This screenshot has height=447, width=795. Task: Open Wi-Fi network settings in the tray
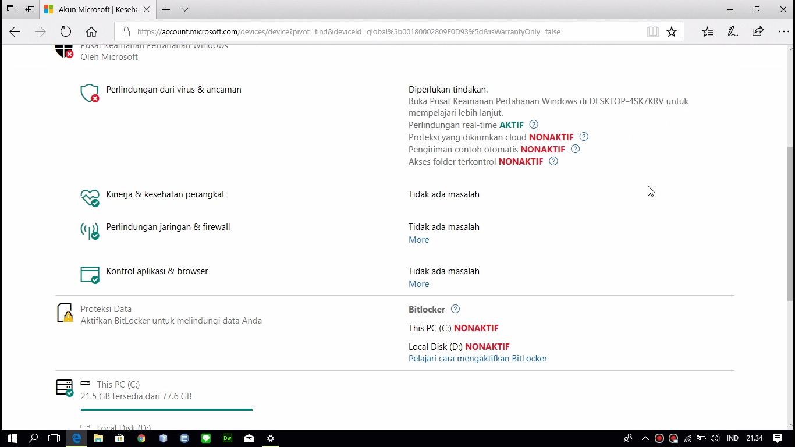pyautogui.click(x=688, y=438)
